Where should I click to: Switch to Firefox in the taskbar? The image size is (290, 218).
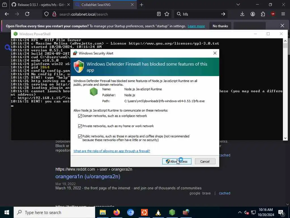pyautogui.click(x=116, y=212)
